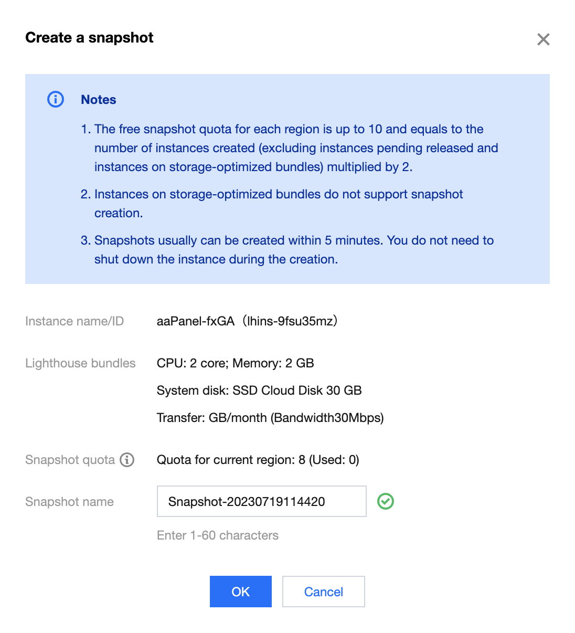The height and width of the screenshot is (633, 575).
Task: Click the "Create a snapshot" dialog title
Action: [89, 38]
